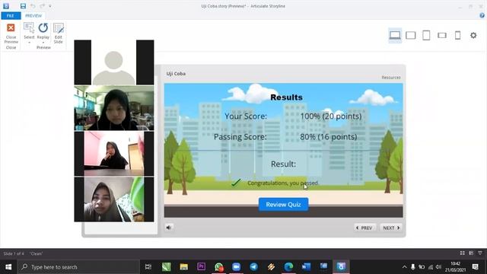Choose the tablet landscape preview device
Screen dimensions: 487x274
click(x=411, y=35)
